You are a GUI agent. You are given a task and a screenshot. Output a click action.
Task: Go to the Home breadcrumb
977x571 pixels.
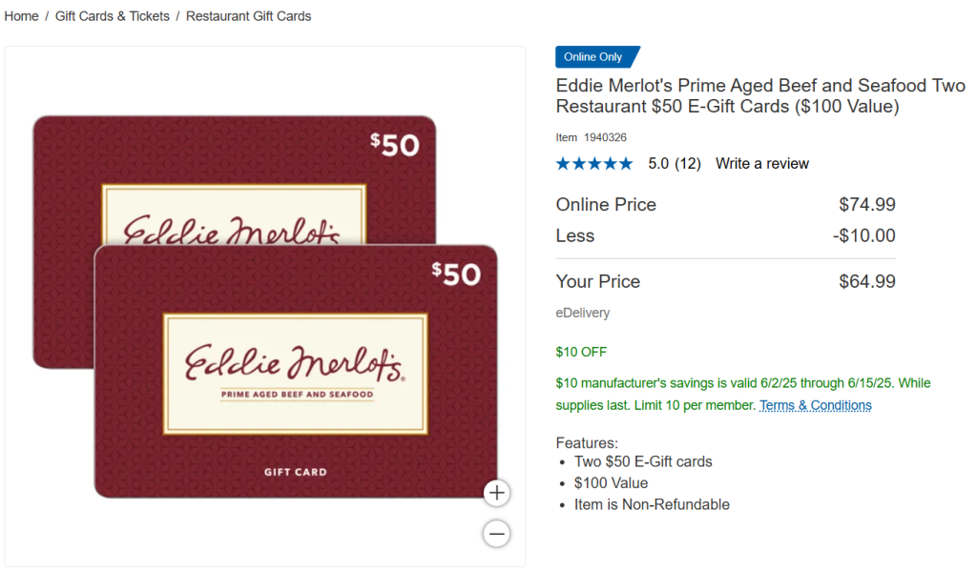click(21, 16)
